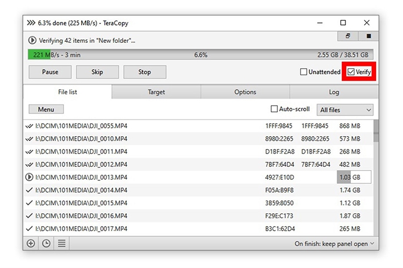Click the double-check icon beside DJI_0012.MP4
Screen dimensions: 403x268
pos(30,165)
